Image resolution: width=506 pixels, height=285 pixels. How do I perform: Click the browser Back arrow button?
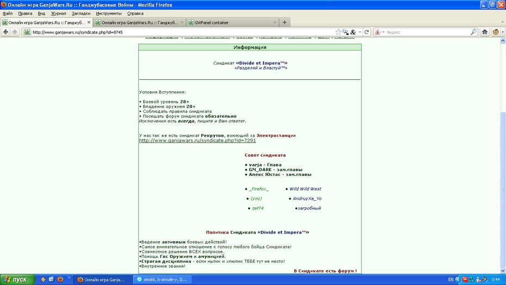(5, 32)
